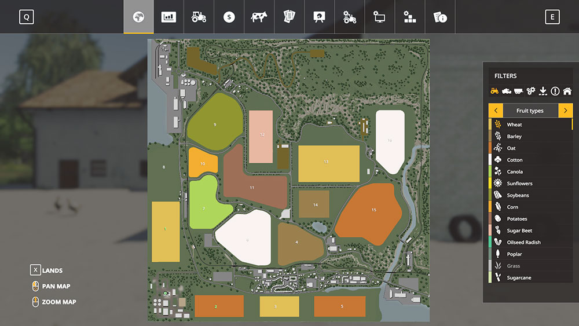
Task: Select the Poplar row in filters
Action: (530, 254)
